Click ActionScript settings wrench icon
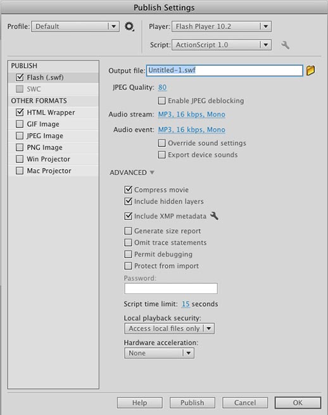 pyautogui.click(x=285, y=45)
